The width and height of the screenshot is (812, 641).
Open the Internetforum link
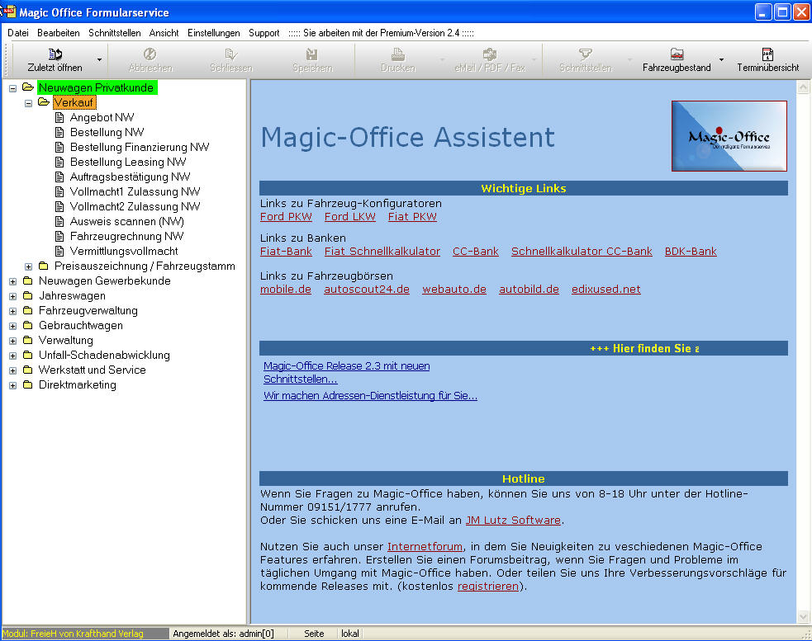point(425,547)
